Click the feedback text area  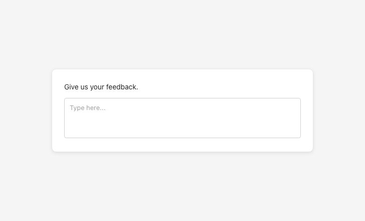click(x=182, y=118)
